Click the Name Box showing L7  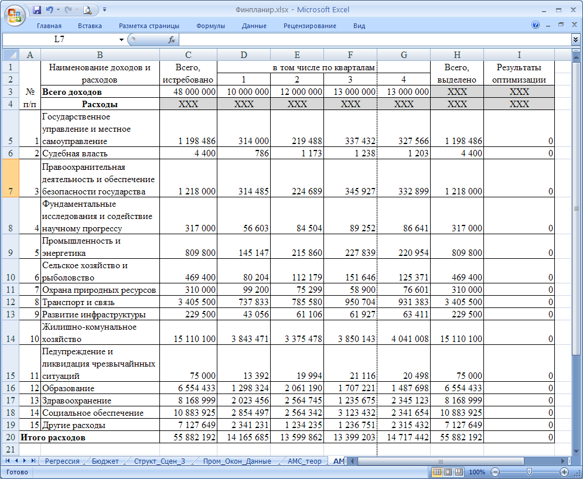point(60,39)
